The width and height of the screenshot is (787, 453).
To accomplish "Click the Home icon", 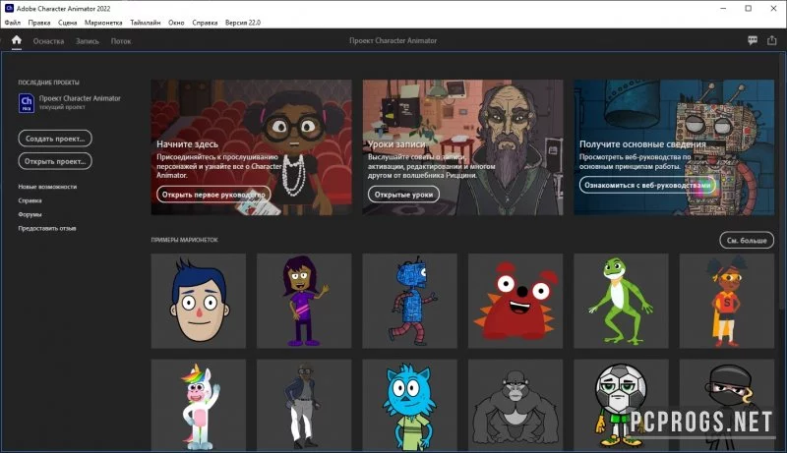I will click(x=17, y=40).
